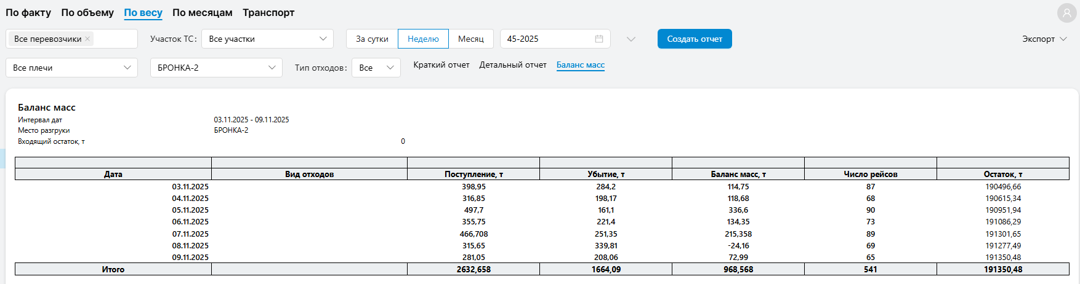The height and width of the screenshot is (284, 1080).
Task: Open the 'Участок ТС' dropdown
Action: (x=267, y=39)
